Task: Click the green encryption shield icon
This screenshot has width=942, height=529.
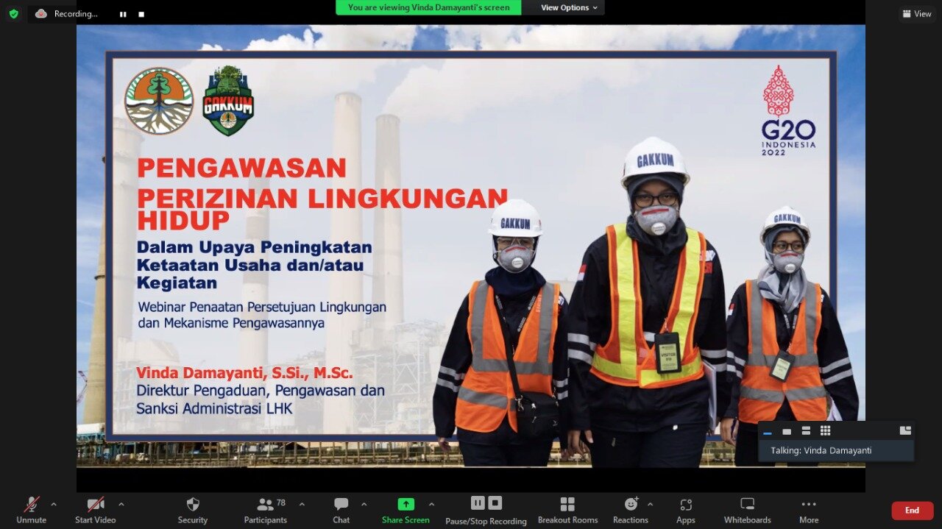Action: [13, 13]
